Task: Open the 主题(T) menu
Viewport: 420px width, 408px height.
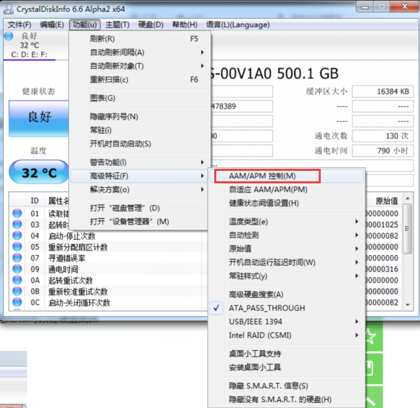Action: [117, 25]
